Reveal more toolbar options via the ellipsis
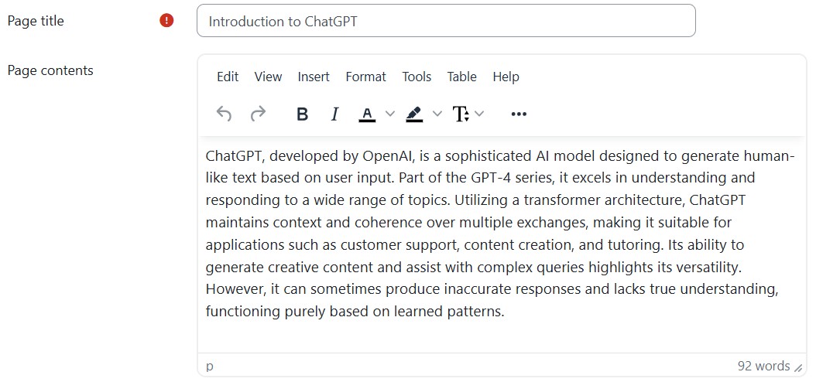This screenshot has height=382, width=816. click(x=519, y=114)
